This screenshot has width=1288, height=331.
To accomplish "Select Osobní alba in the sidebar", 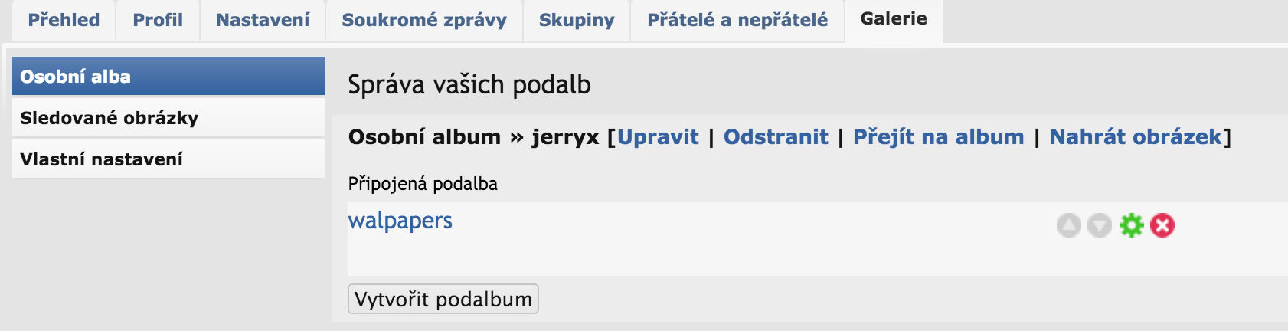I will tap(168, 77).
